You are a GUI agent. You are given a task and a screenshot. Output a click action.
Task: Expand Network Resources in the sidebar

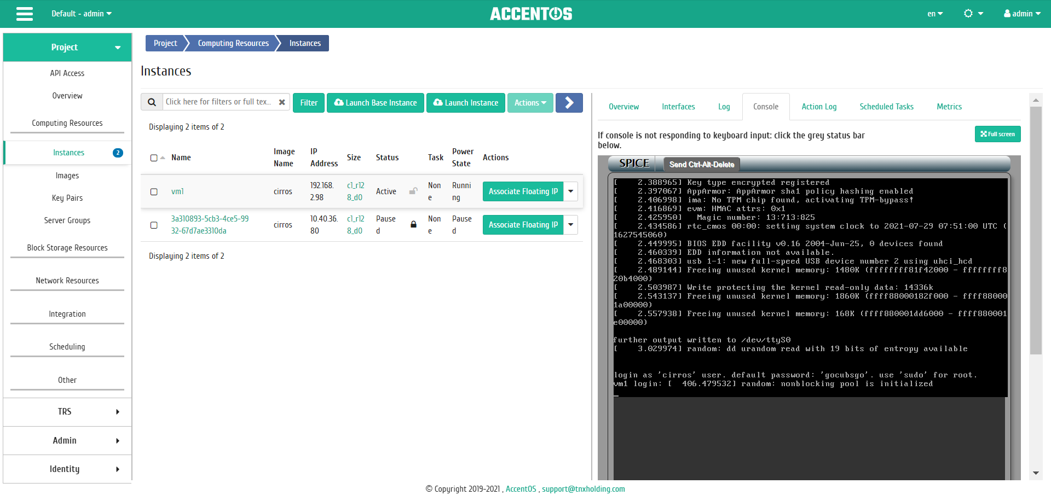tap(67, 281)
